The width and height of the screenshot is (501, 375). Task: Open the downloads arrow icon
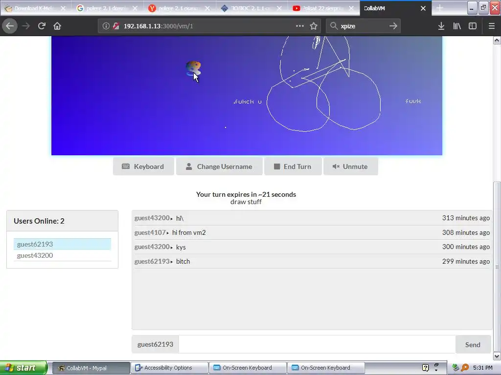[x=441, y=26]
